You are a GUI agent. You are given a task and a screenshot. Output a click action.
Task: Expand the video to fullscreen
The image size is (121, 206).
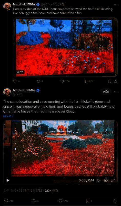coord(113,181)
